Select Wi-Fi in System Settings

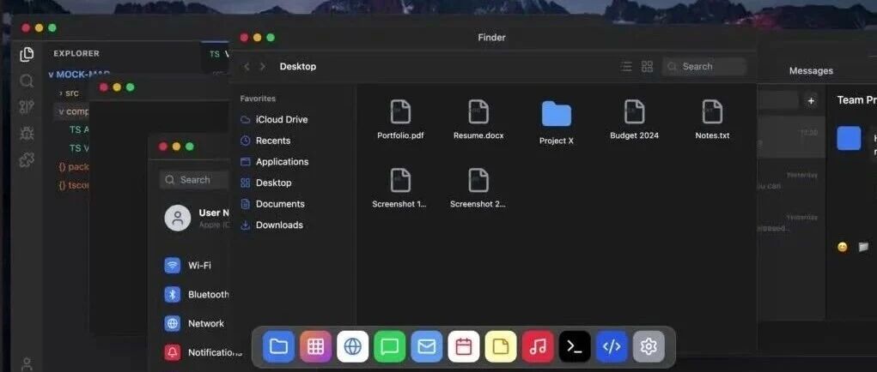click(x=199, y=266)
